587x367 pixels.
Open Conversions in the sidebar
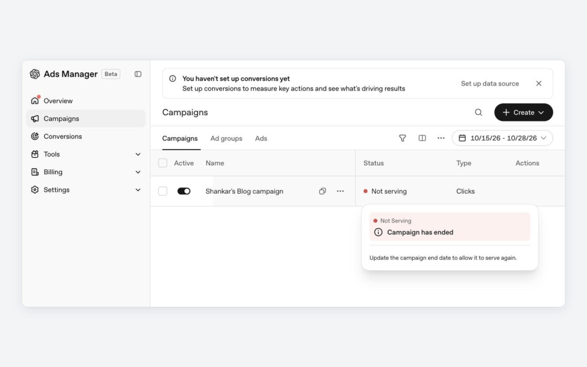(86, 136)
